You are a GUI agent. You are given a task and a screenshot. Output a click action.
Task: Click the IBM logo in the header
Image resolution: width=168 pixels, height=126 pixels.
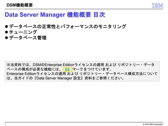pos(157,6)
